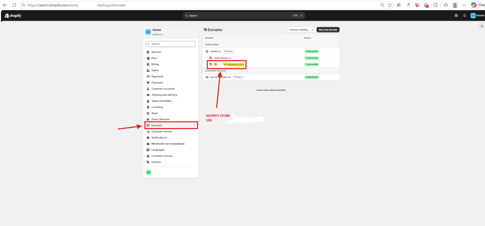The height and width of the screenshot is (226, 485).
Task: Close the settings panel with the X
Action: pyautogui.click(x=482, y=26)
